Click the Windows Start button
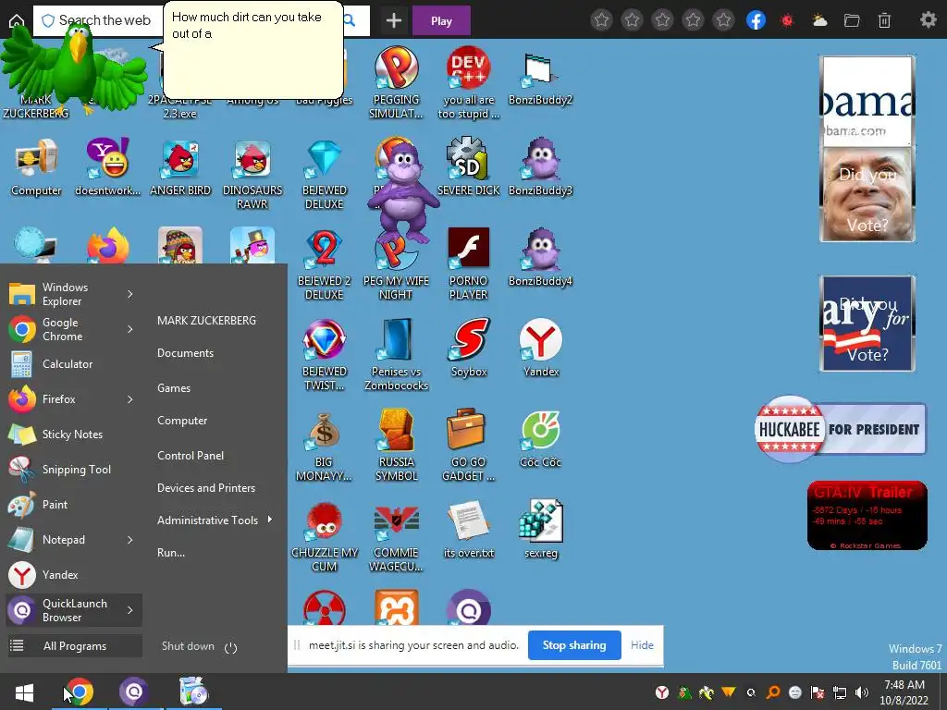The width and height of the screenshot is (947, 710). 24,692
